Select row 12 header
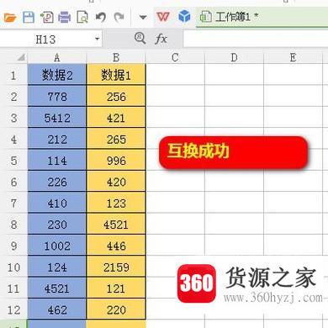Image resolution: width=328 pixels, height=328 pixels. (x=13, y=309)
